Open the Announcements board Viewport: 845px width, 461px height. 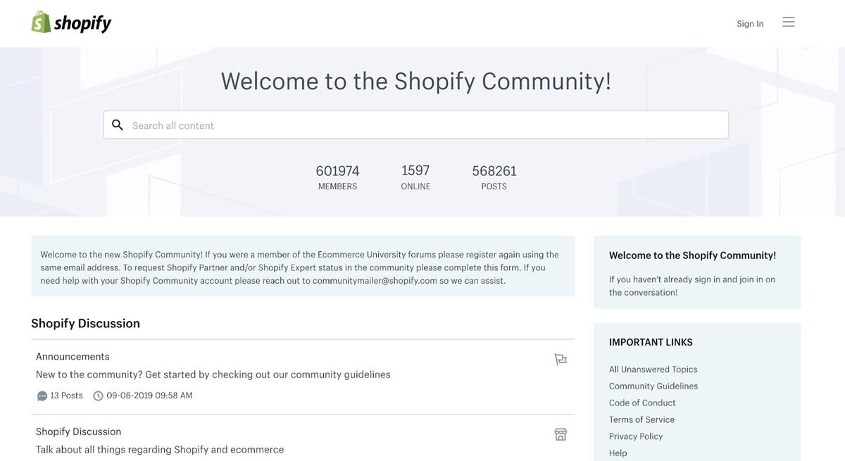click(x=73, y=357)
